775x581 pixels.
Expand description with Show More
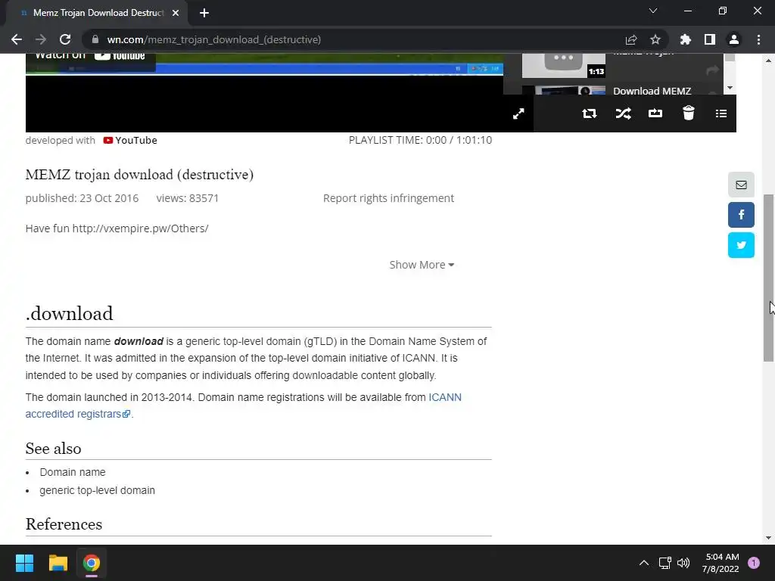coord(422,265)
